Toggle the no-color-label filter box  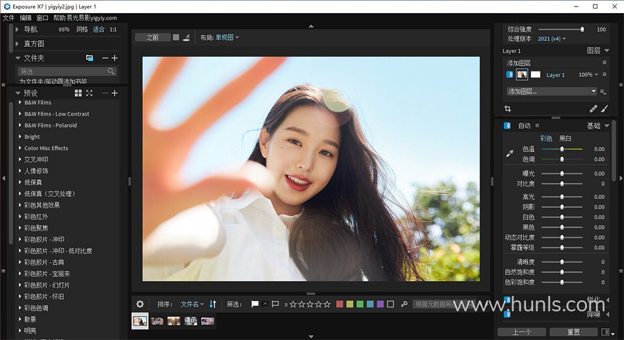[391, 304]
